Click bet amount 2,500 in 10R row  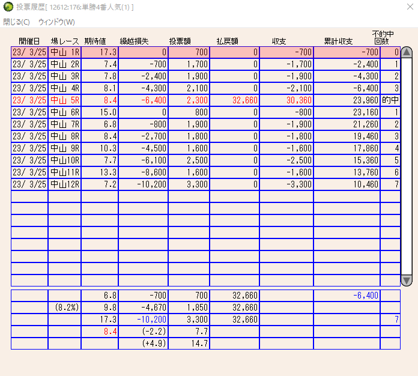click(189, 160)
